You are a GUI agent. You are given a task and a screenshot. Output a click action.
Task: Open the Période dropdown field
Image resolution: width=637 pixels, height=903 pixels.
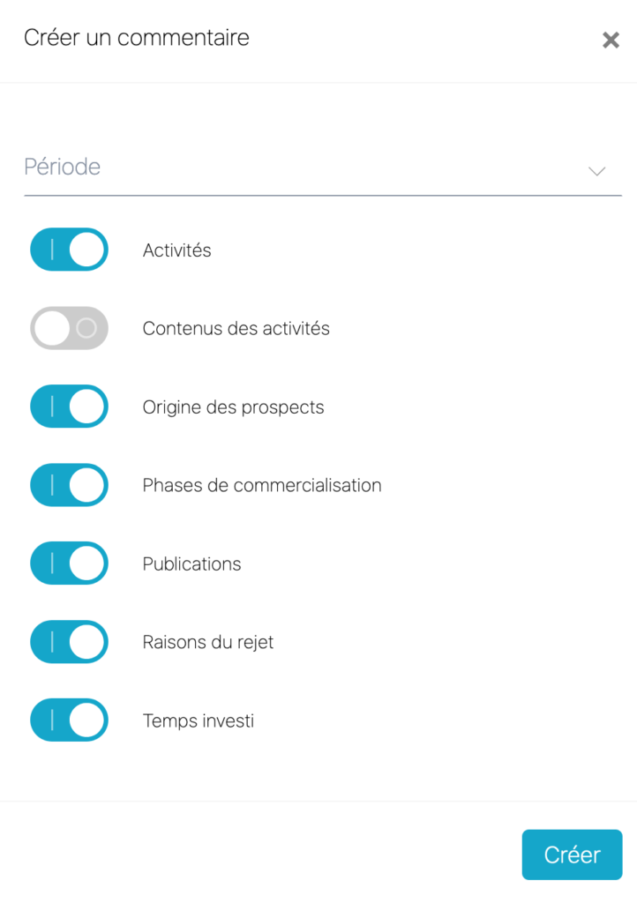point(322,168)
